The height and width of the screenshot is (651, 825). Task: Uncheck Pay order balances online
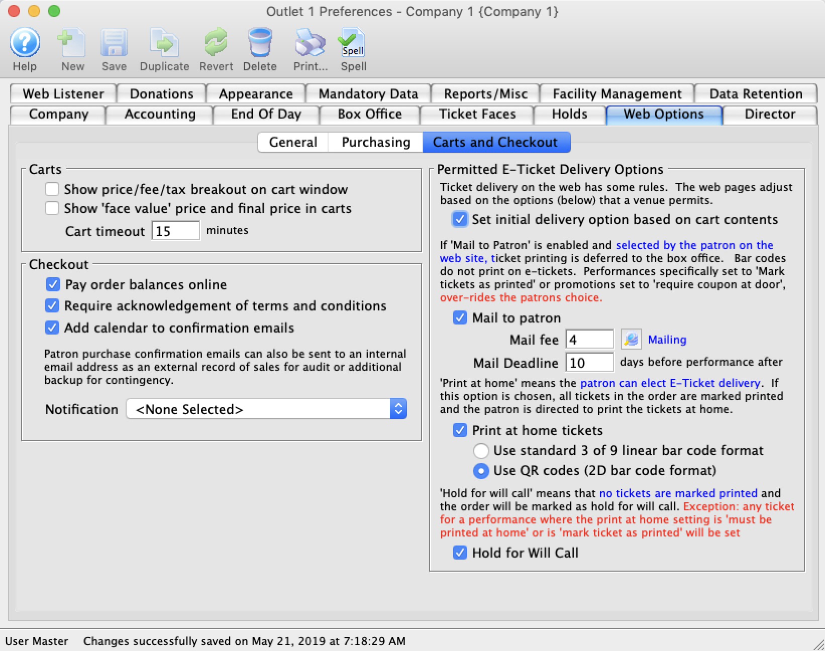click(x=53, y=285)
